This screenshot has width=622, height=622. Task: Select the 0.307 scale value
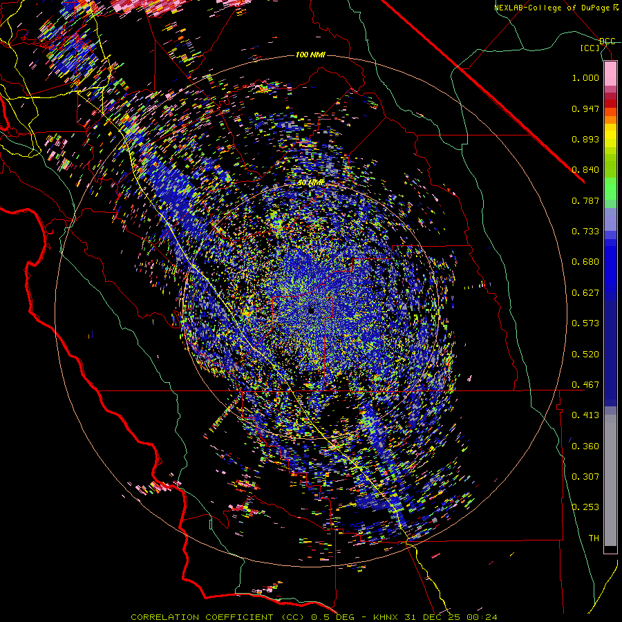(x=585, y=477)
